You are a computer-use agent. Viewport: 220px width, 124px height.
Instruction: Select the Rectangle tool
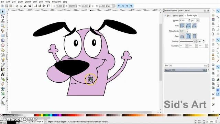[x=2, y=35]
